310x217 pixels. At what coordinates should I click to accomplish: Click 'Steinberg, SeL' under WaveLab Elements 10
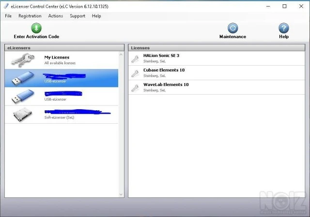tap(155, 90)
